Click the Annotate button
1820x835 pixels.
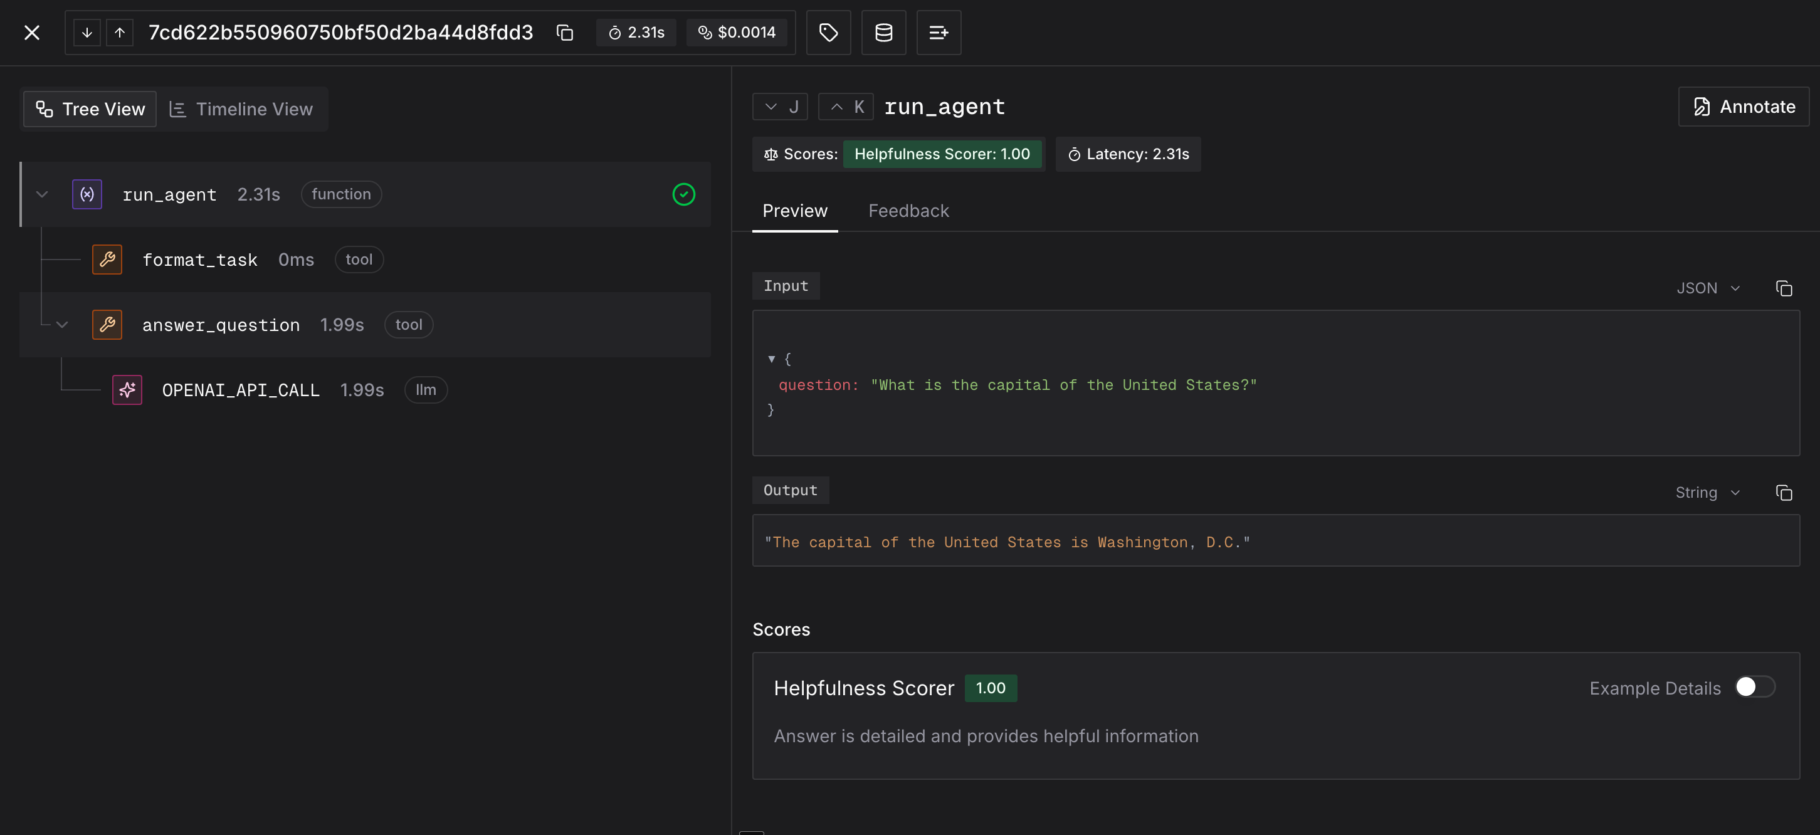click(x=1743, y=107)
